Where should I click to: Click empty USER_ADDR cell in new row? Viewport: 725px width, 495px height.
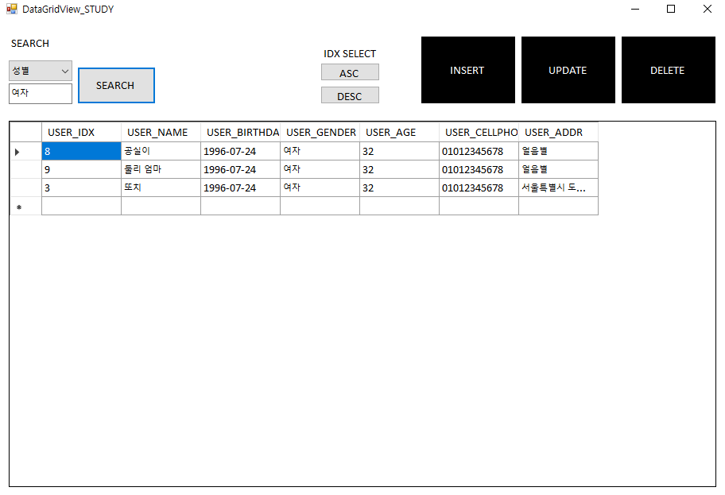[559, 206]
